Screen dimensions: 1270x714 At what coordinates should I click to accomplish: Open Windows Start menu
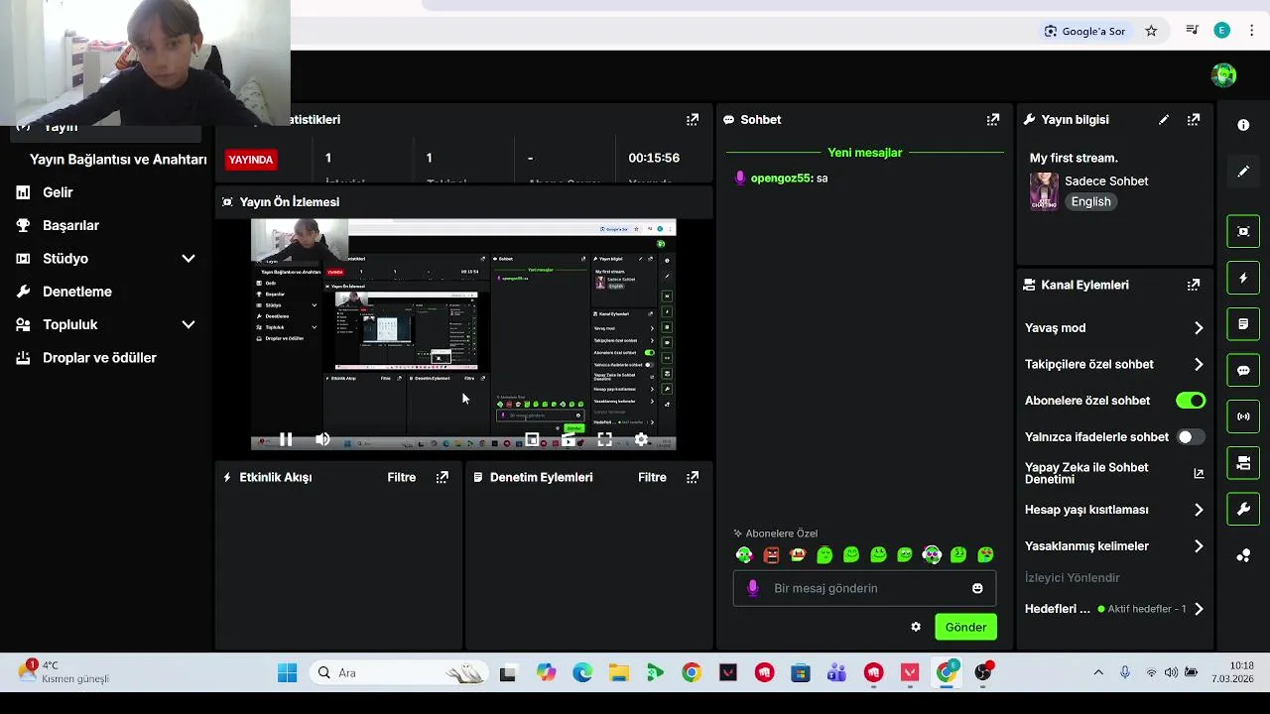[x=287, y=673]
